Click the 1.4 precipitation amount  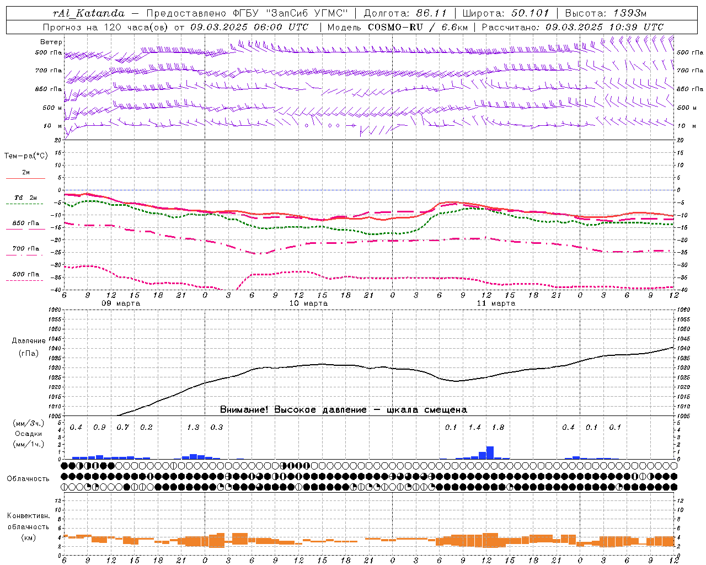474,428
